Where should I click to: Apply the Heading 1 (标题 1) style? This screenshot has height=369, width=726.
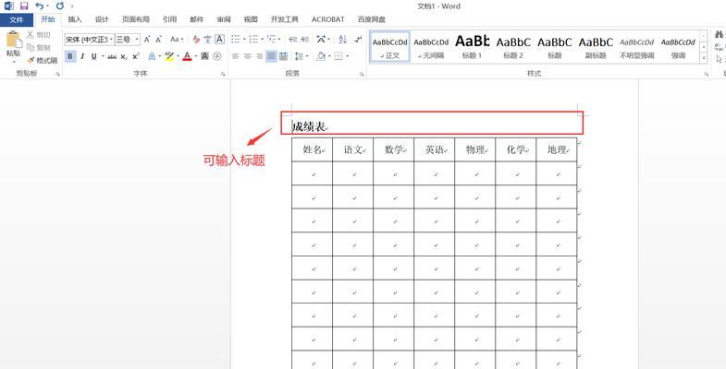pos(472,47)
